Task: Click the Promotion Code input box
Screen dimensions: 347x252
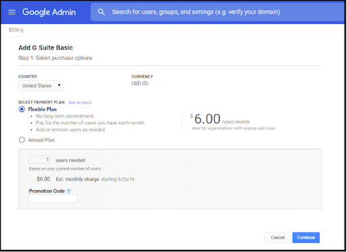Action: click(53, 198)
